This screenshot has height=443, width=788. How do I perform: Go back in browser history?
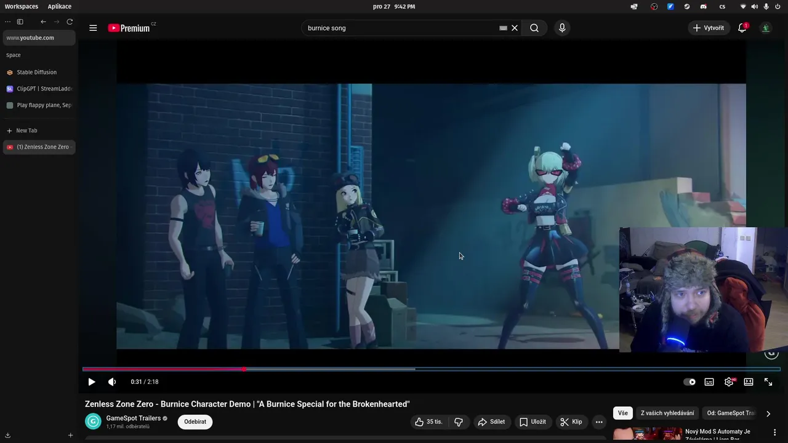click(43, 22)
